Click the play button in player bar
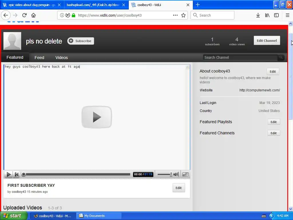Image resolution: width=293 pixels, height=220 pixels. [x=9, y=174]
